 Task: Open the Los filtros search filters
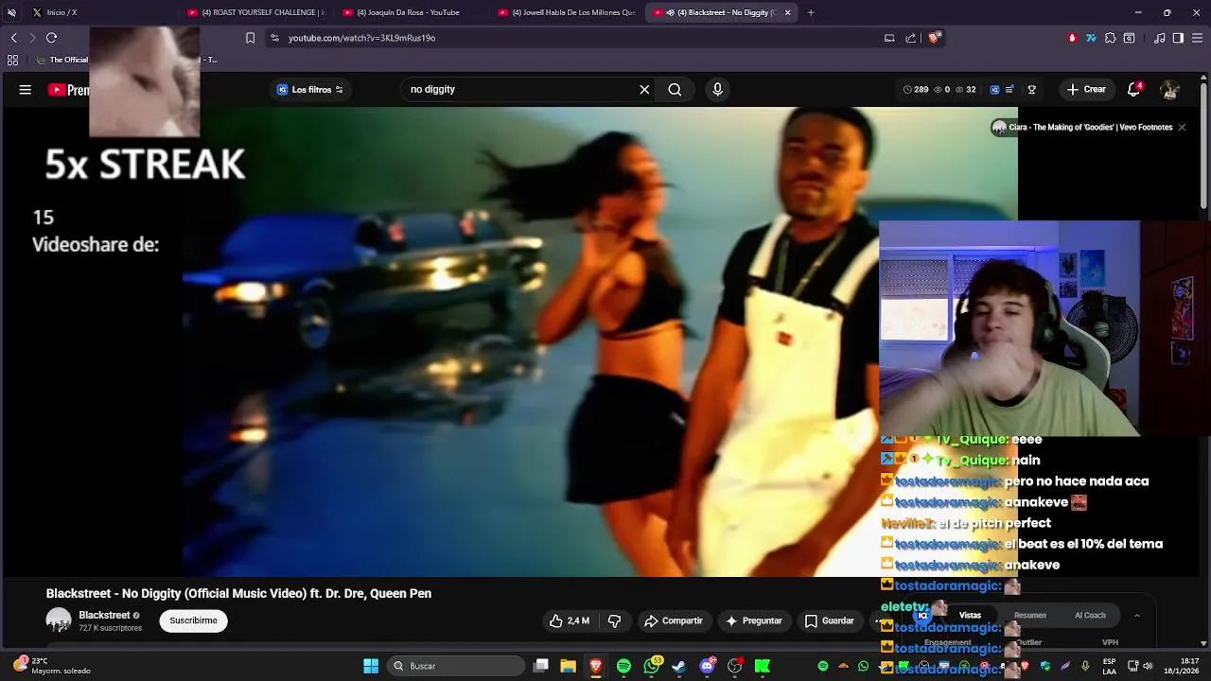tap(310, 89)
